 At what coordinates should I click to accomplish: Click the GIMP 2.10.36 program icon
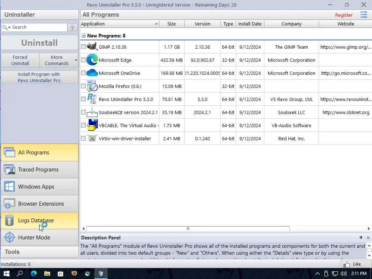click(x=92, y=47)
